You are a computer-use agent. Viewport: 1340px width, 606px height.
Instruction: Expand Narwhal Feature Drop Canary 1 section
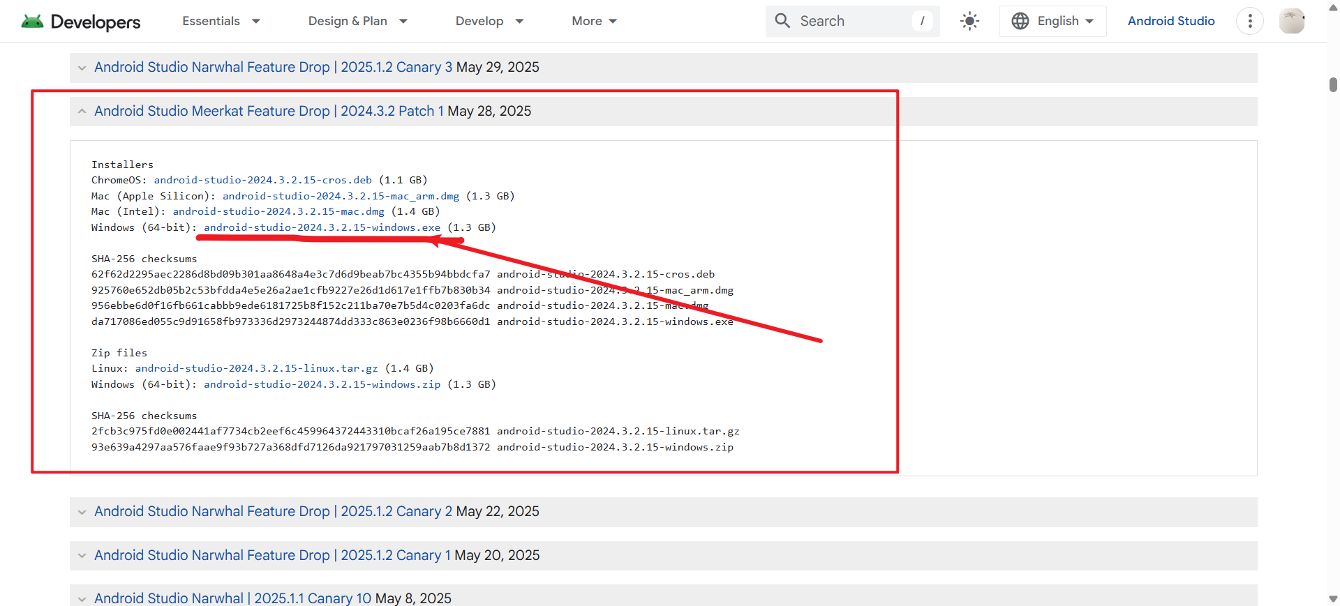coord(82,556)
